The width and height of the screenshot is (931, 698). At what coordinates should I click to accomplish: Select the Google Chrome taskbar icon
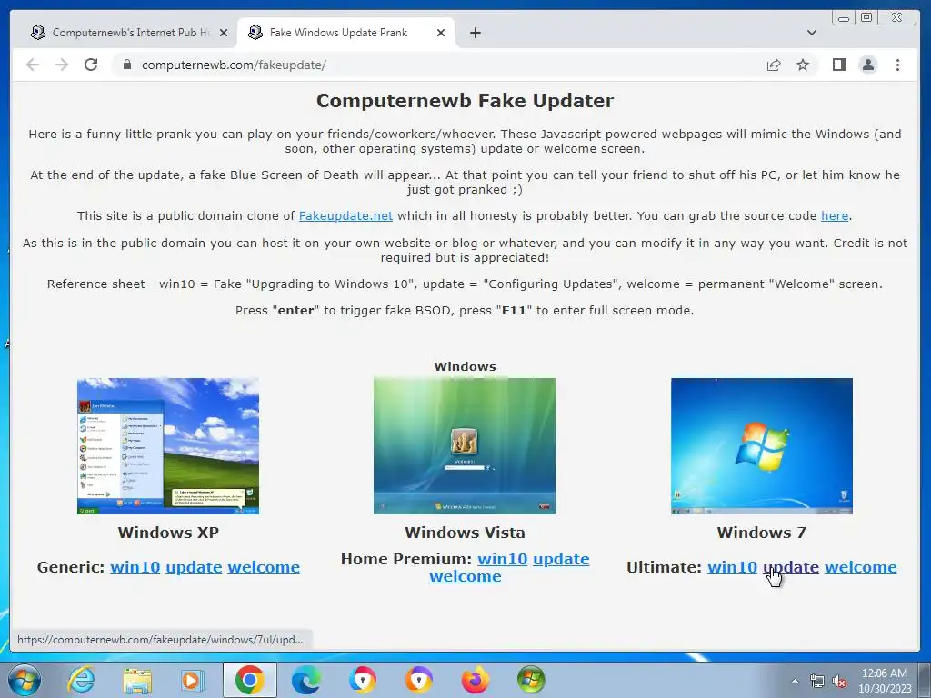click(249, 680)
